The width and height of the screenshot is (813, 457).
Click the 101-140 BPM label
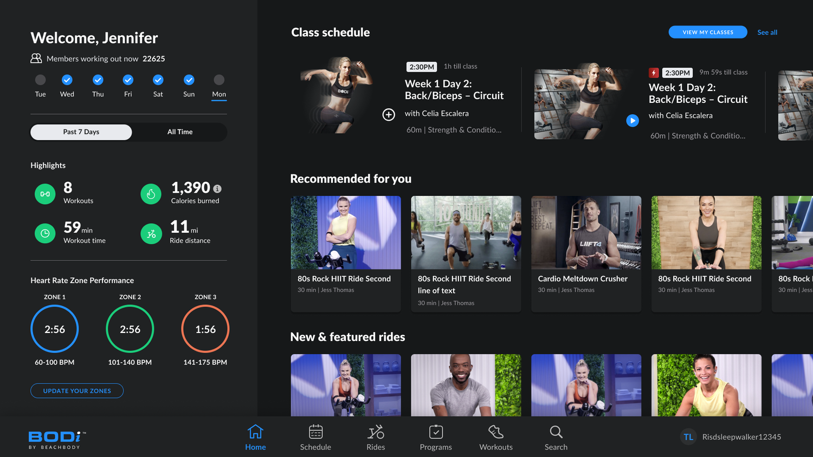coord(130,362)
